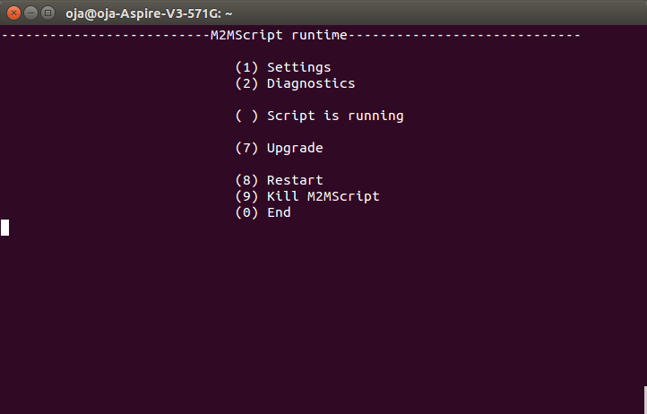The image size is (647, 414).
Task: Click the window title oja@oja-Aspire-V3-571G
Action: click(x=149, y=13)
